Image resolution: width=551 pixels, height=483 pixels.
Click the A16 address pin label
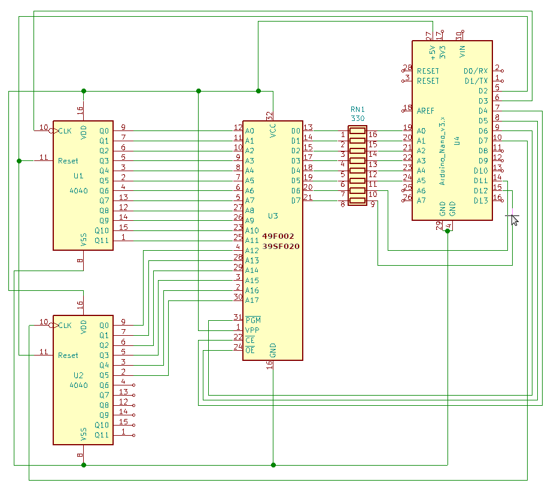point(252,290)
